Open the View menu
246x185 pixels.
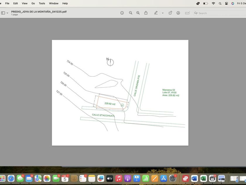25,3
